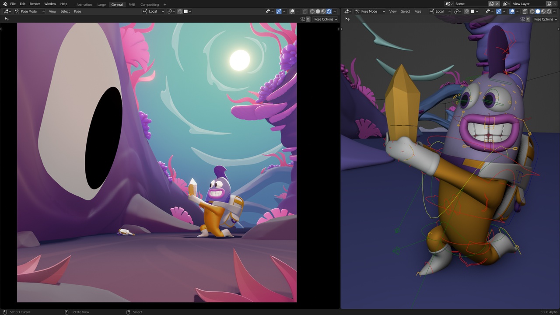
Task: Open the Render menu
Action: coord(35,4)
